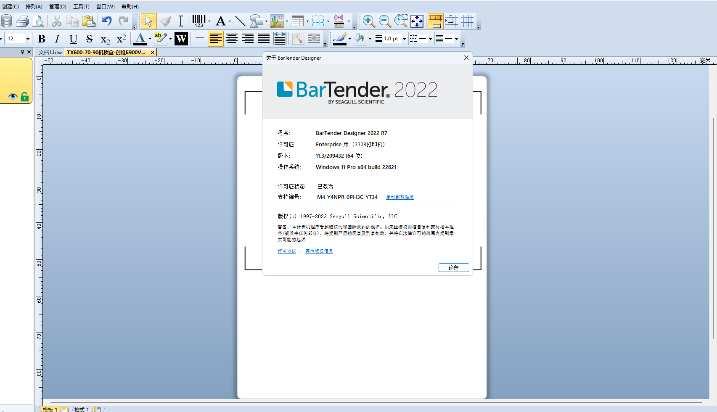Image resolution: width=717 pixels, height=412 pixels.
Task: Toggle Superscript formatting
Action: 121,39
